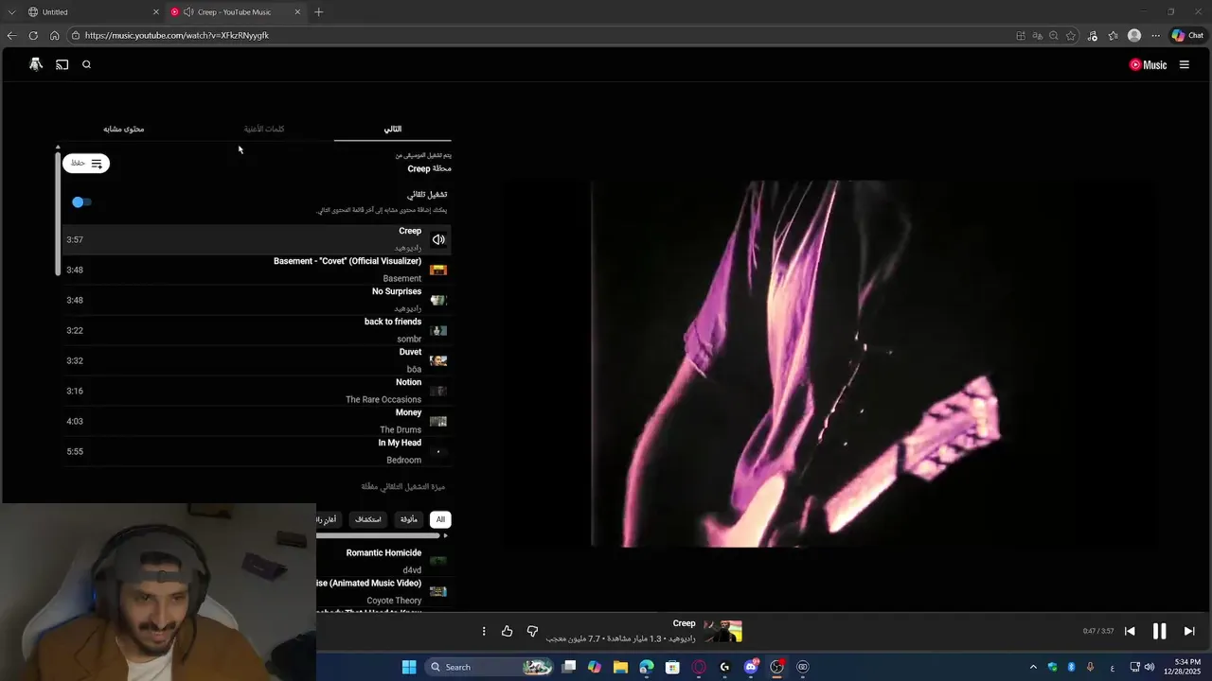This screenshot has width=1212, height=681.
Task: Open Discord from the taskbar
Action: tap(751, 667)
